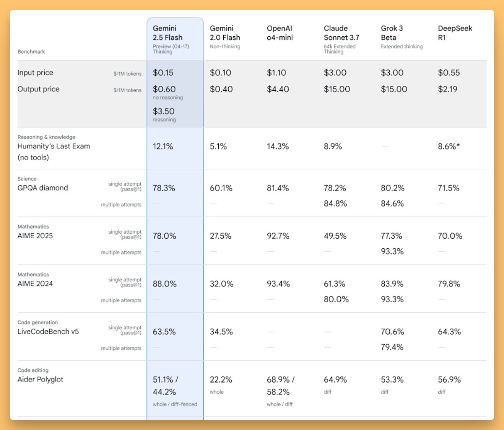504x430 pixels.
Task: Click the 84.8% GPQA multiple attempts score
Action: [x=335, y=204]
